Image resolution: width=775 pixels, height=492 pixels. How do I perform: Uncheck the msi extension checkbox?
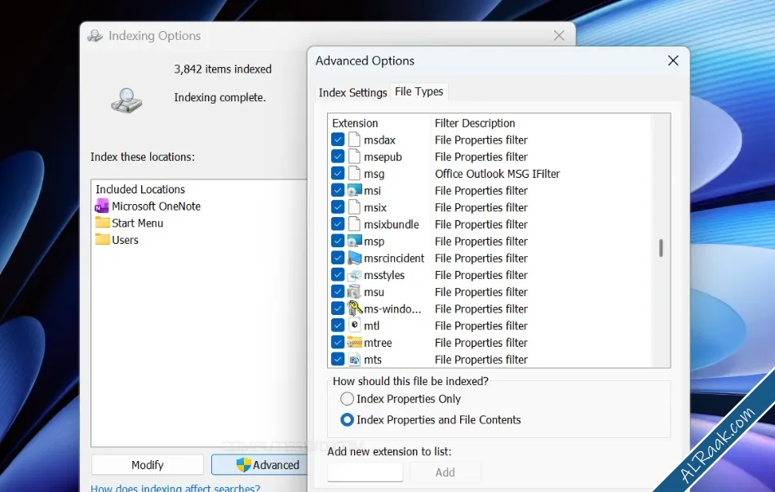point(338,190)
